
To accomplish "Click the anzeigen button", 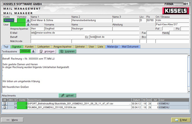I will pyautogui.click(x=47, y=51).
